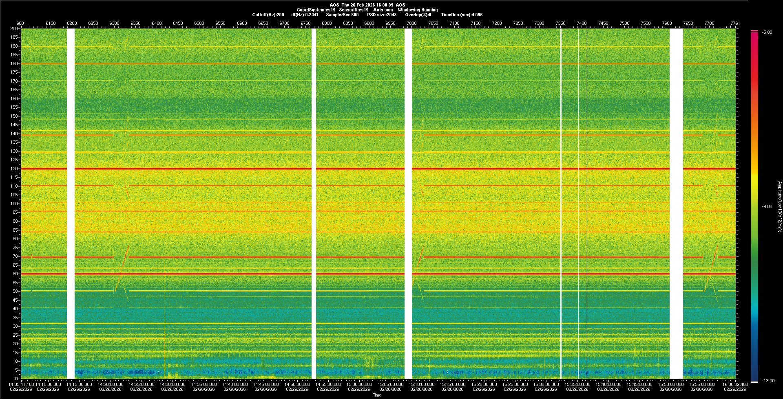Click the wide white data gap near 15:50
Screen dimensions: 783x399
676,204
